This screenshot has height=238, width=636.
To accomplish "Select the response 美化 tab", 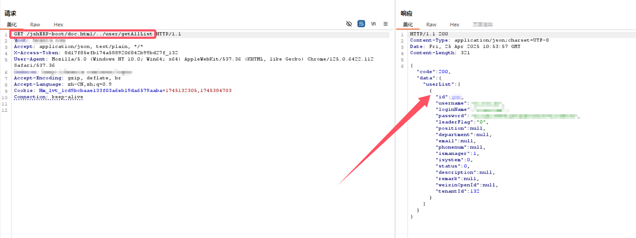I will pyautogui.click(x=408, y=24).
